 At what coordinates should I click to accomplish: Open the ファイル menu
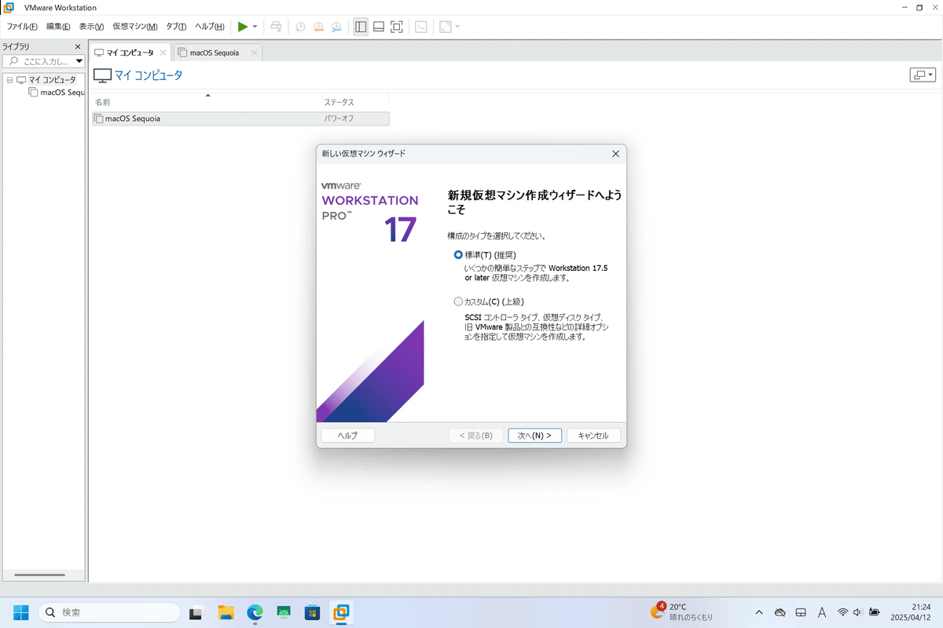point(22,27)
